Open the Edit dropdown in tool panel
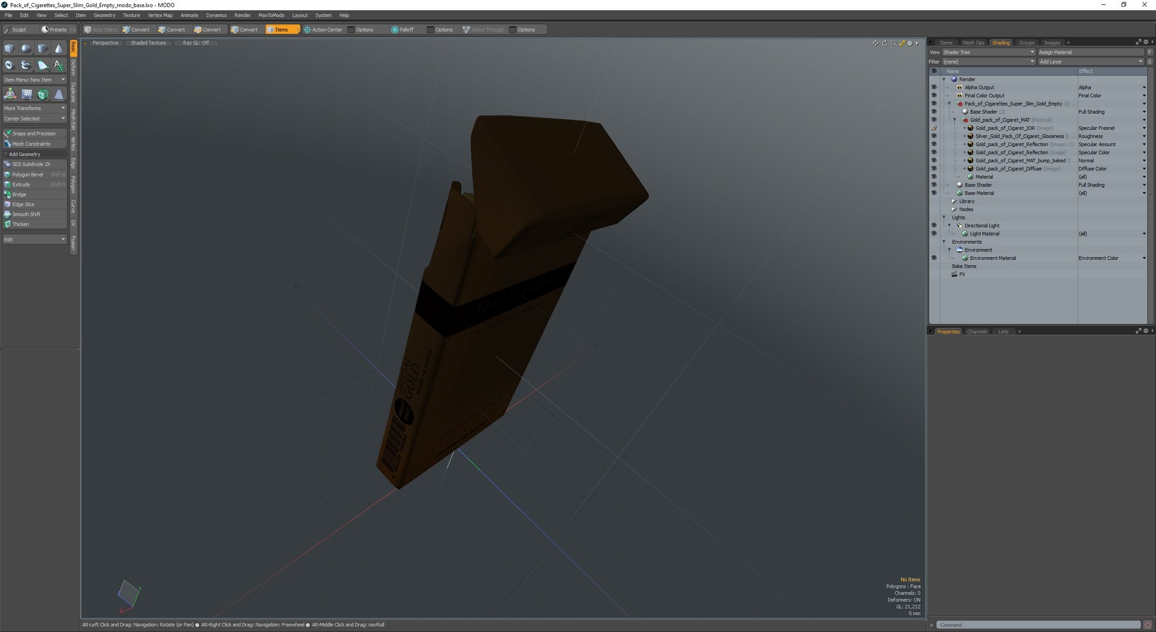This screenshot has height=632, width=1156. (34, 240)
